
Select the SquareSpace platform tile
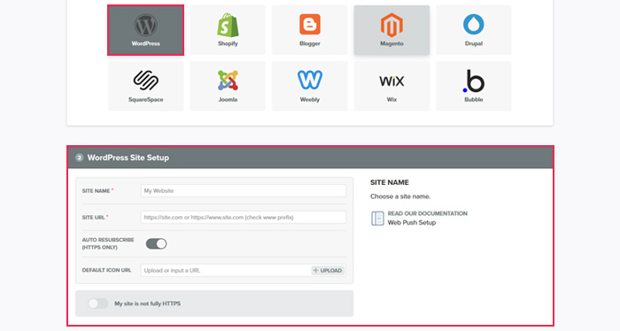coord(145,86)
